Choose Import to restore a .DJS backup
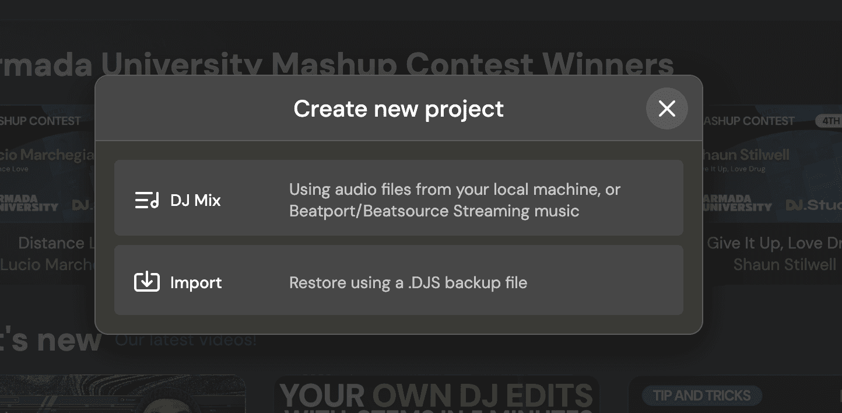842x413 pixels. click(399, 281)
